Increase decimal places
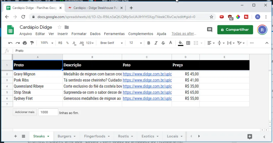Viewport: 273px width, 143px height. pos(82,43)
